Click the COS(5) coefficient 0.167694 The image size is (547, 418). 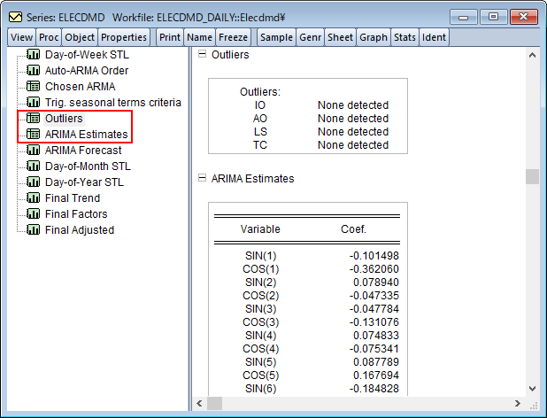[375, 375]
